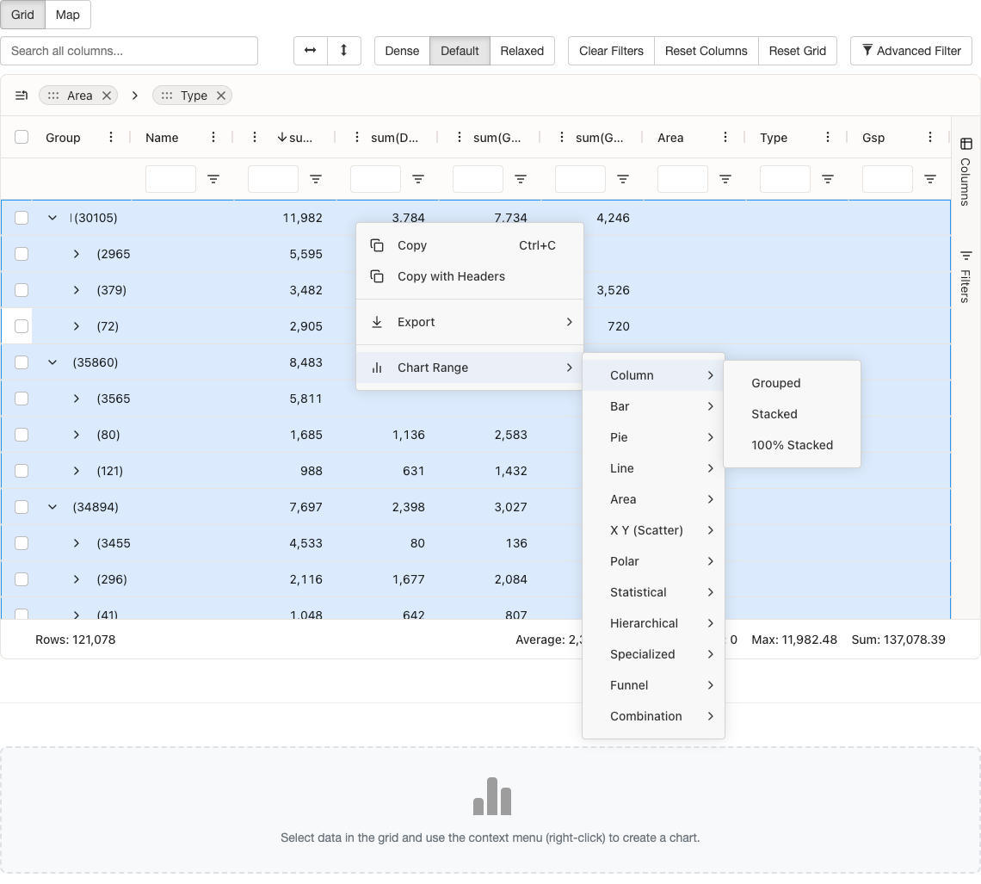Check the checkbox for row (30105)

click(x=21, y=218)
